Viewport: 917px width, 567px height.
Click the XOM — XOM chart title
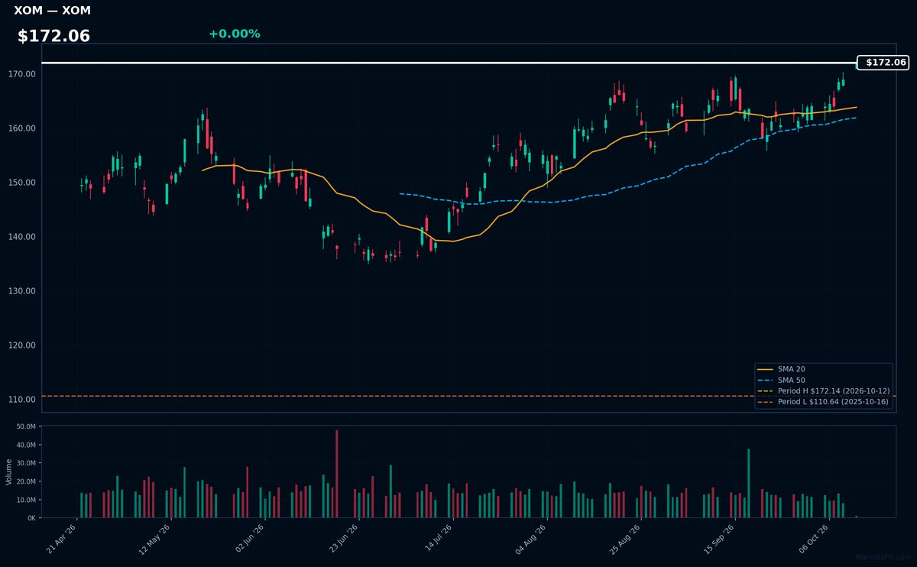pos(52,11)
